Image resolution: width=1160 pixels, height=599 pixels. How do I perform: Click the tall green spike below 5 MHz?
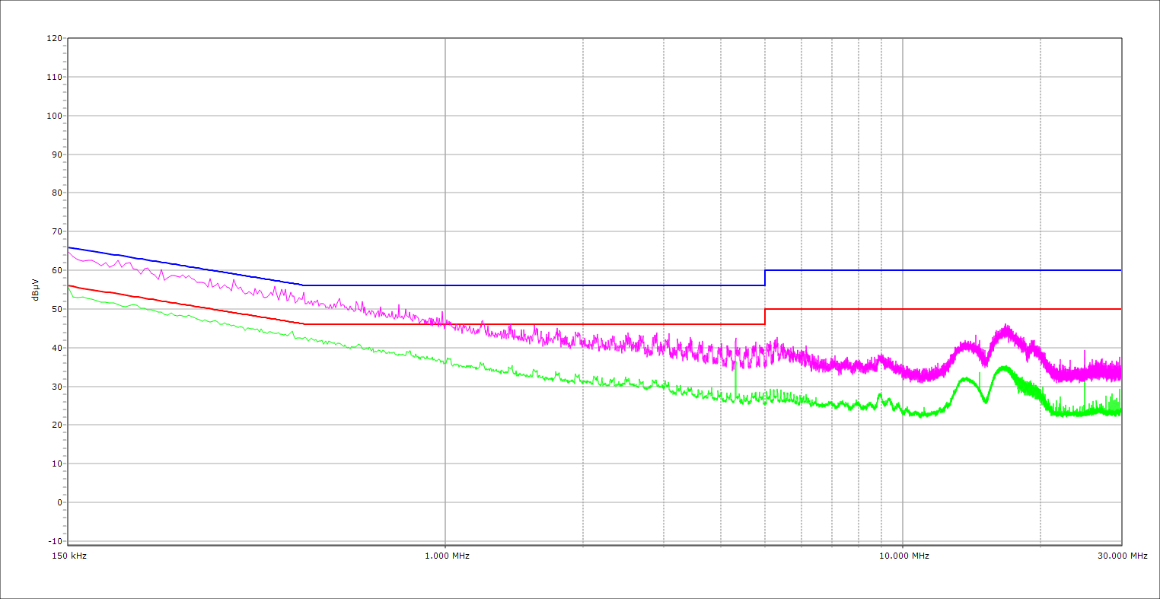pos(735,381)
